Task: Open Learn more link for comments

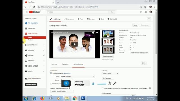Action: coord(67,74)
